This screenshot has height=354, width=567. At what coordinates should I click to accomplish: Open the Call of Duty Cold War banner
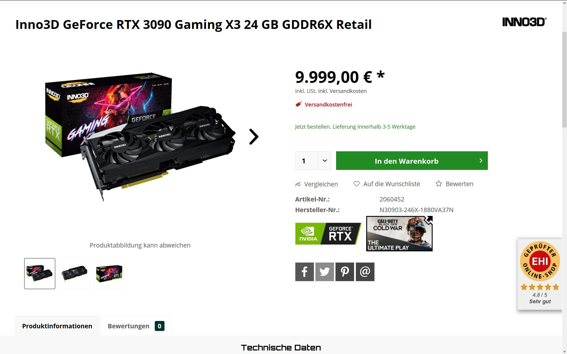399,234
